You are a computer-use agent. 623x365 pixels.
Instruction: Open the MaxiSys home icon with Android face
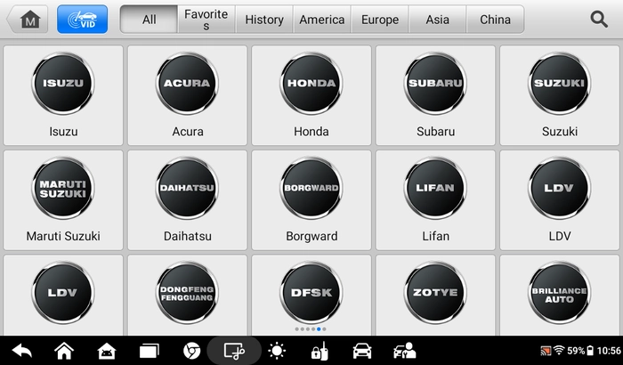107,351
